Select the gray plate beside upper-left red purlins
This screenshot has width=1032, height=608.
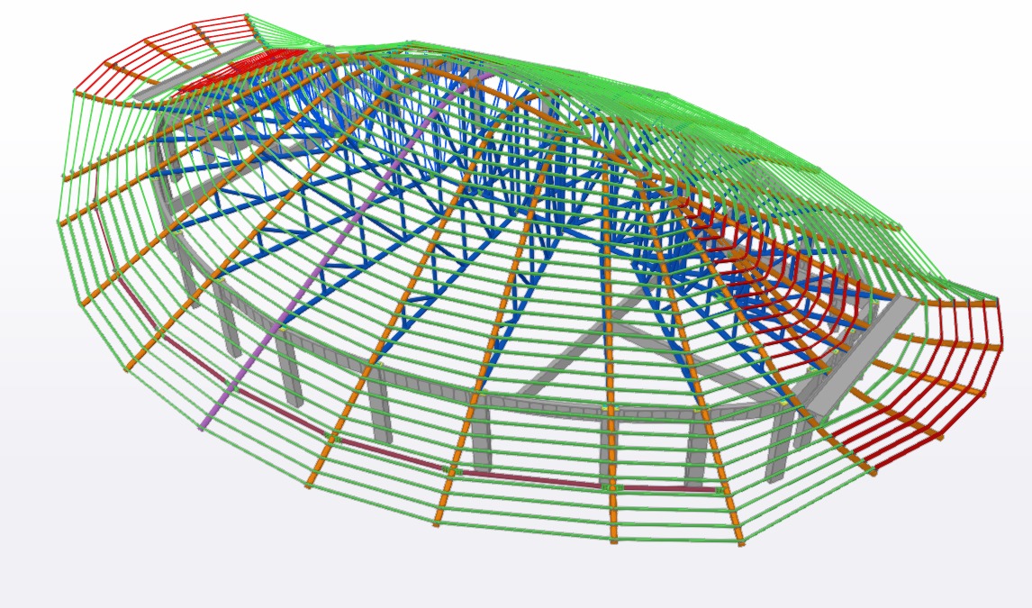click(196, 69)
